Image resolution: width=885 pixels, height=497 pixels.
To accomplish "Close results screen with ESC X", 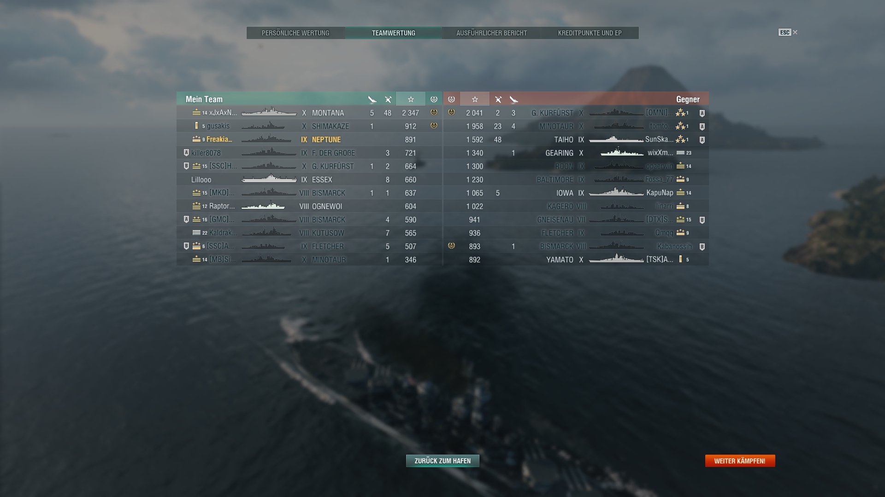I will [x=788, y=32].
